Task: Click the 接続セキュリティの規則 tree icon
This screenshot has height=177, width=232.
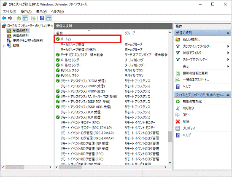Action: coord(9,40)
